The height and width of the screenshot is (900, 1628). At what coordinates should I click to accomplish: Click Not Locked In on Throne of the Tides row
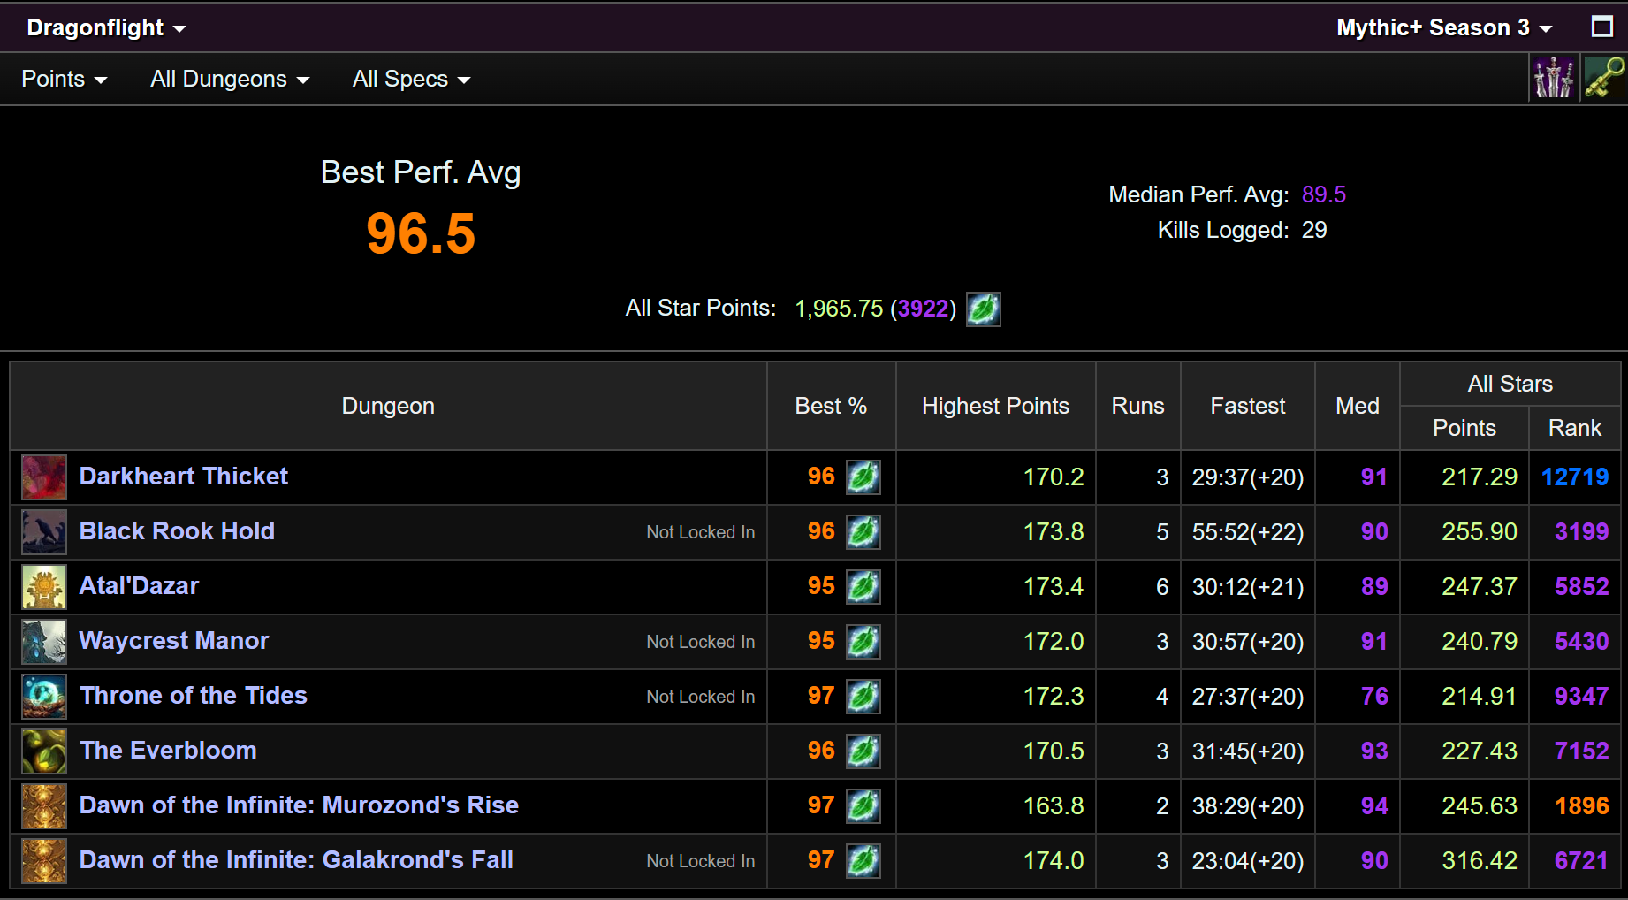point(700,697)
